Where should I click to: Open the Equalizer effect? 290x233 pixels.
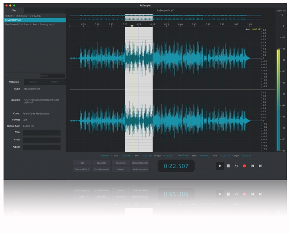(101, 163)
